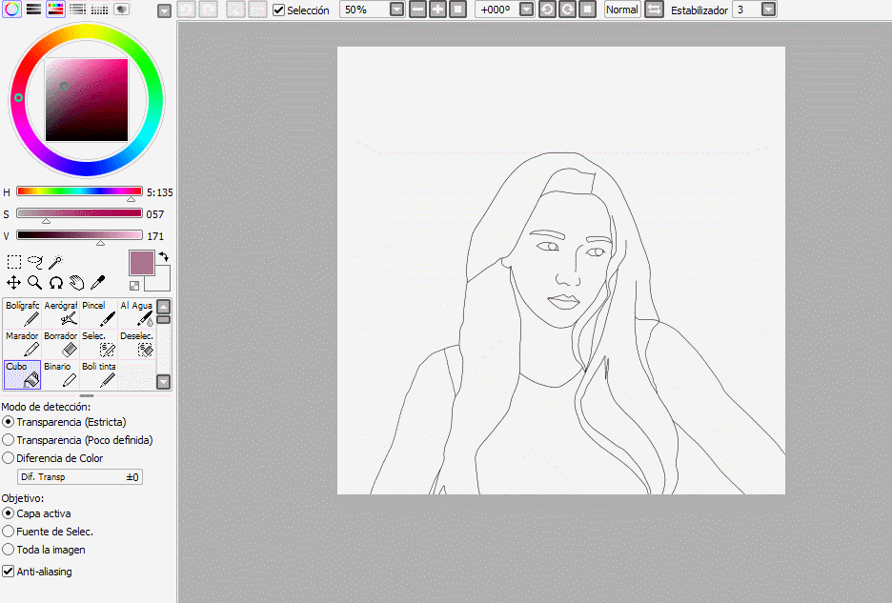Viewport: 892px width, 603px height.
Task: Click the Normal view button
Action: tap(621, 10)
